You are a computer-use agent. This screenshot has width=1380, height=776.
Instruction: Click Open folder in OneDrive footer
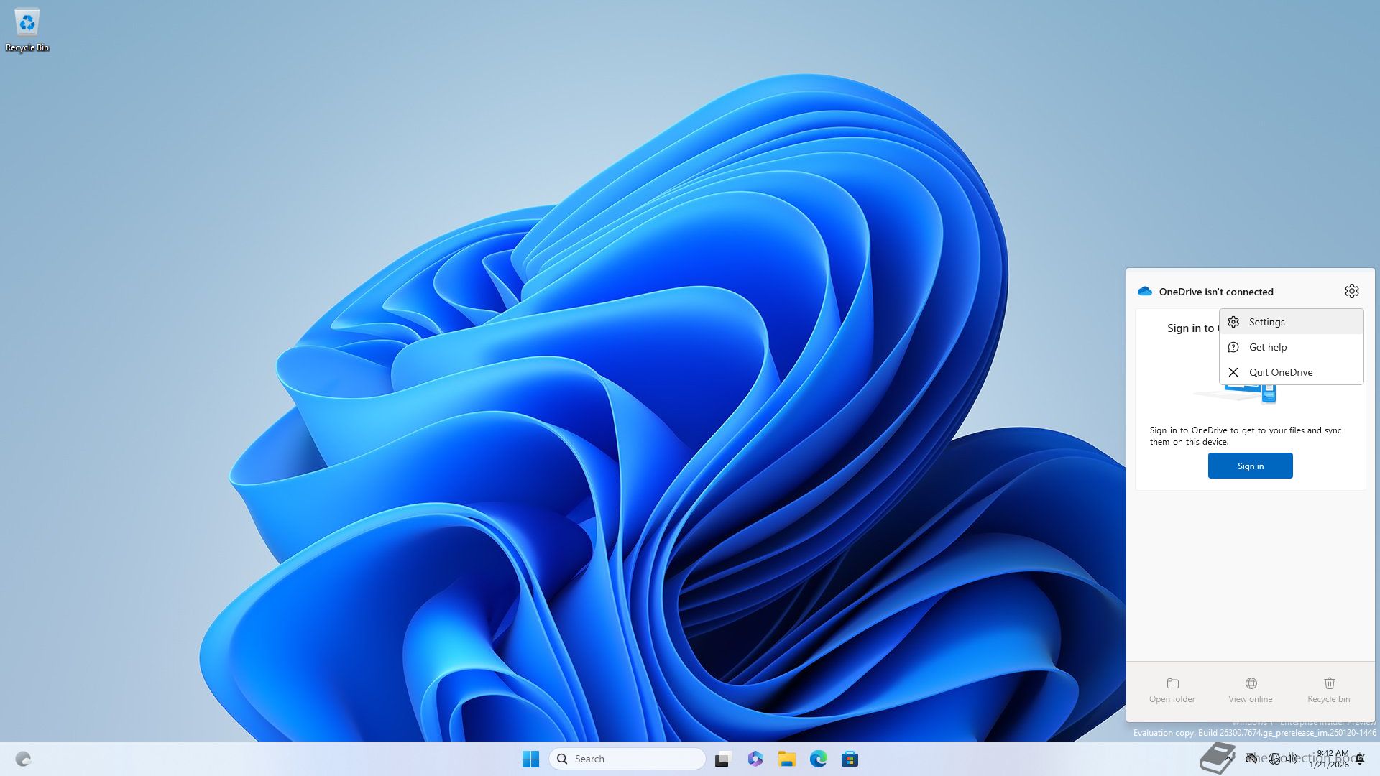1172,690
